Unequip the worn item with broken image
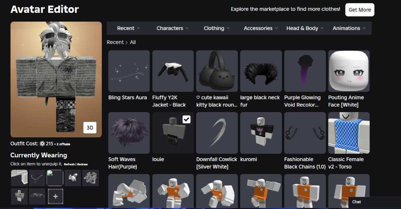Viewport: 401px width, 209px height. tap(55, 178)
